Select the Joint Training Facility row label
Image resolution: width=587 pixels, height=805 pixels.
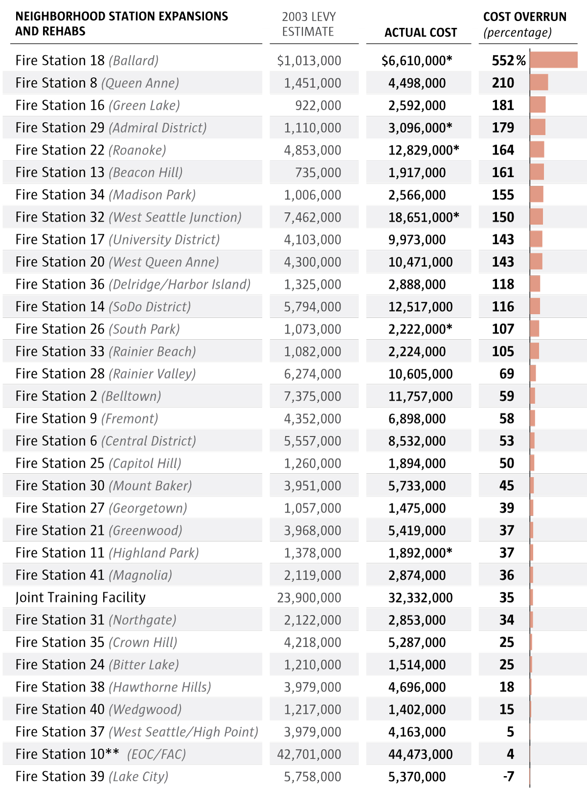[x=81, y=598]
